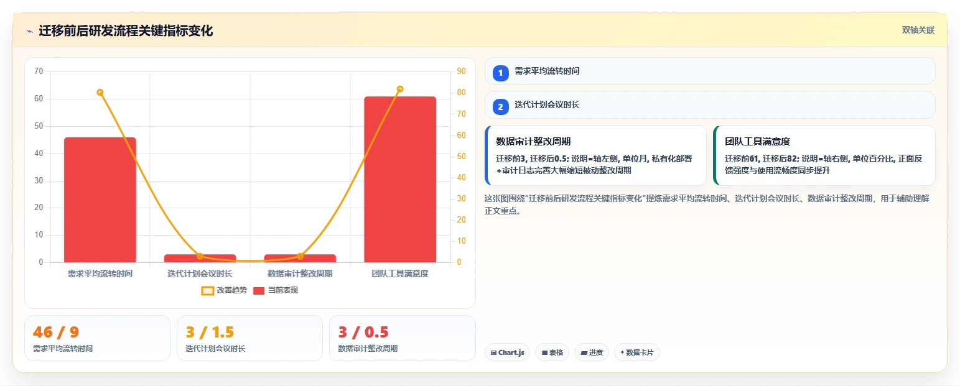Viewport: 960px width, 386px height.
Task: Click the line point above 团队工具满意度
Action: coord(400,89)
